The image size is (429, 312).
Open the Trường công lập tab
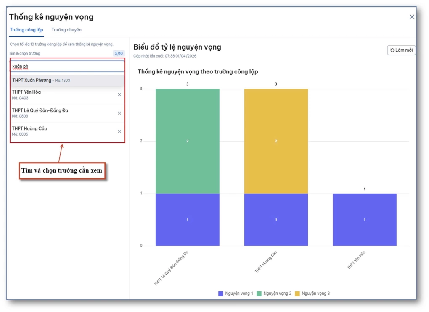pos(26,30)
